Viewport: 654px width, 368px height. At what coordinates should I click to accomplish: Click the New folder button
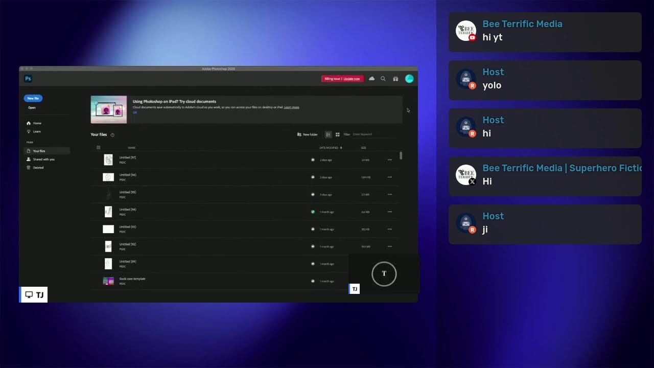point(307,134)
